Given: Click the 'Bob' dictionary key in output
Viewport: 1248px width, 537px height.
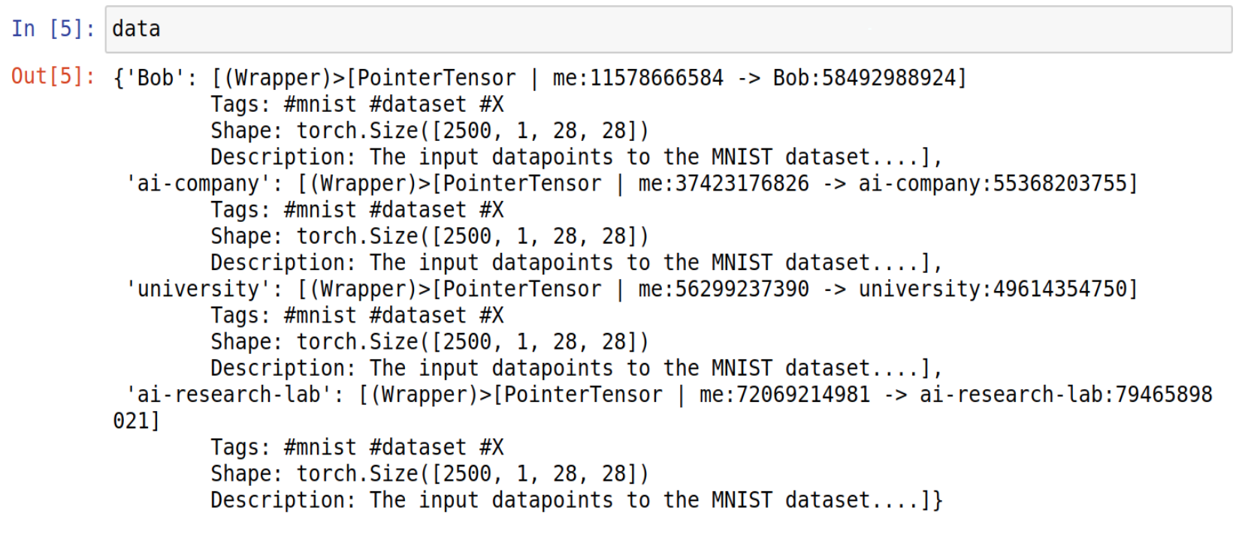Looking at the screenshot, I should [x=155, y=78].
